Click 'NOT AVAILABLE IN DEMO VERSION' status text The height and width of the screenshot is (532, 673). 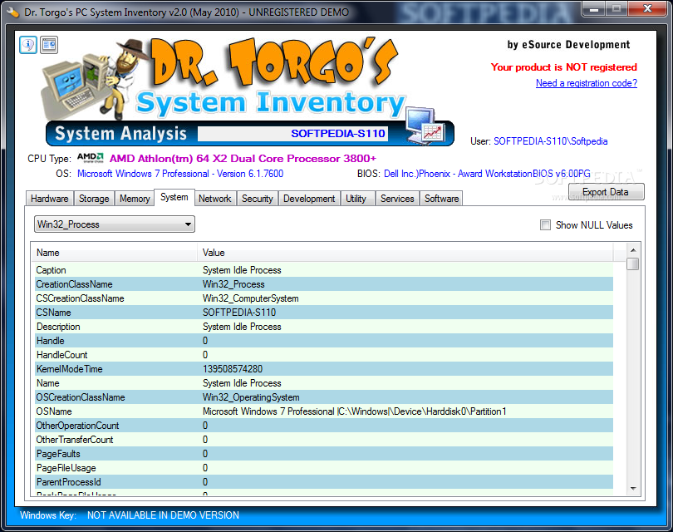163,515
